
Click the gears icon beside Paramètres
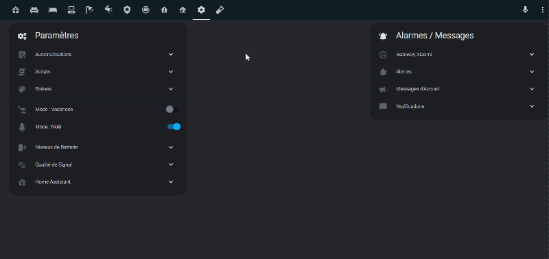coord(22,36)
